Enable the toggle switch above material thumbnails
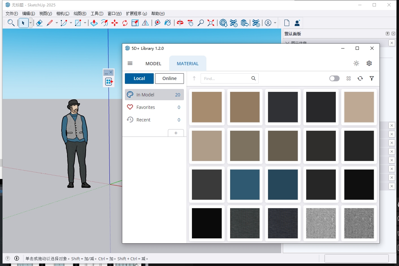The width and height of the screenshot is (399, 266). pyautogui.click(x=334, y=78)
